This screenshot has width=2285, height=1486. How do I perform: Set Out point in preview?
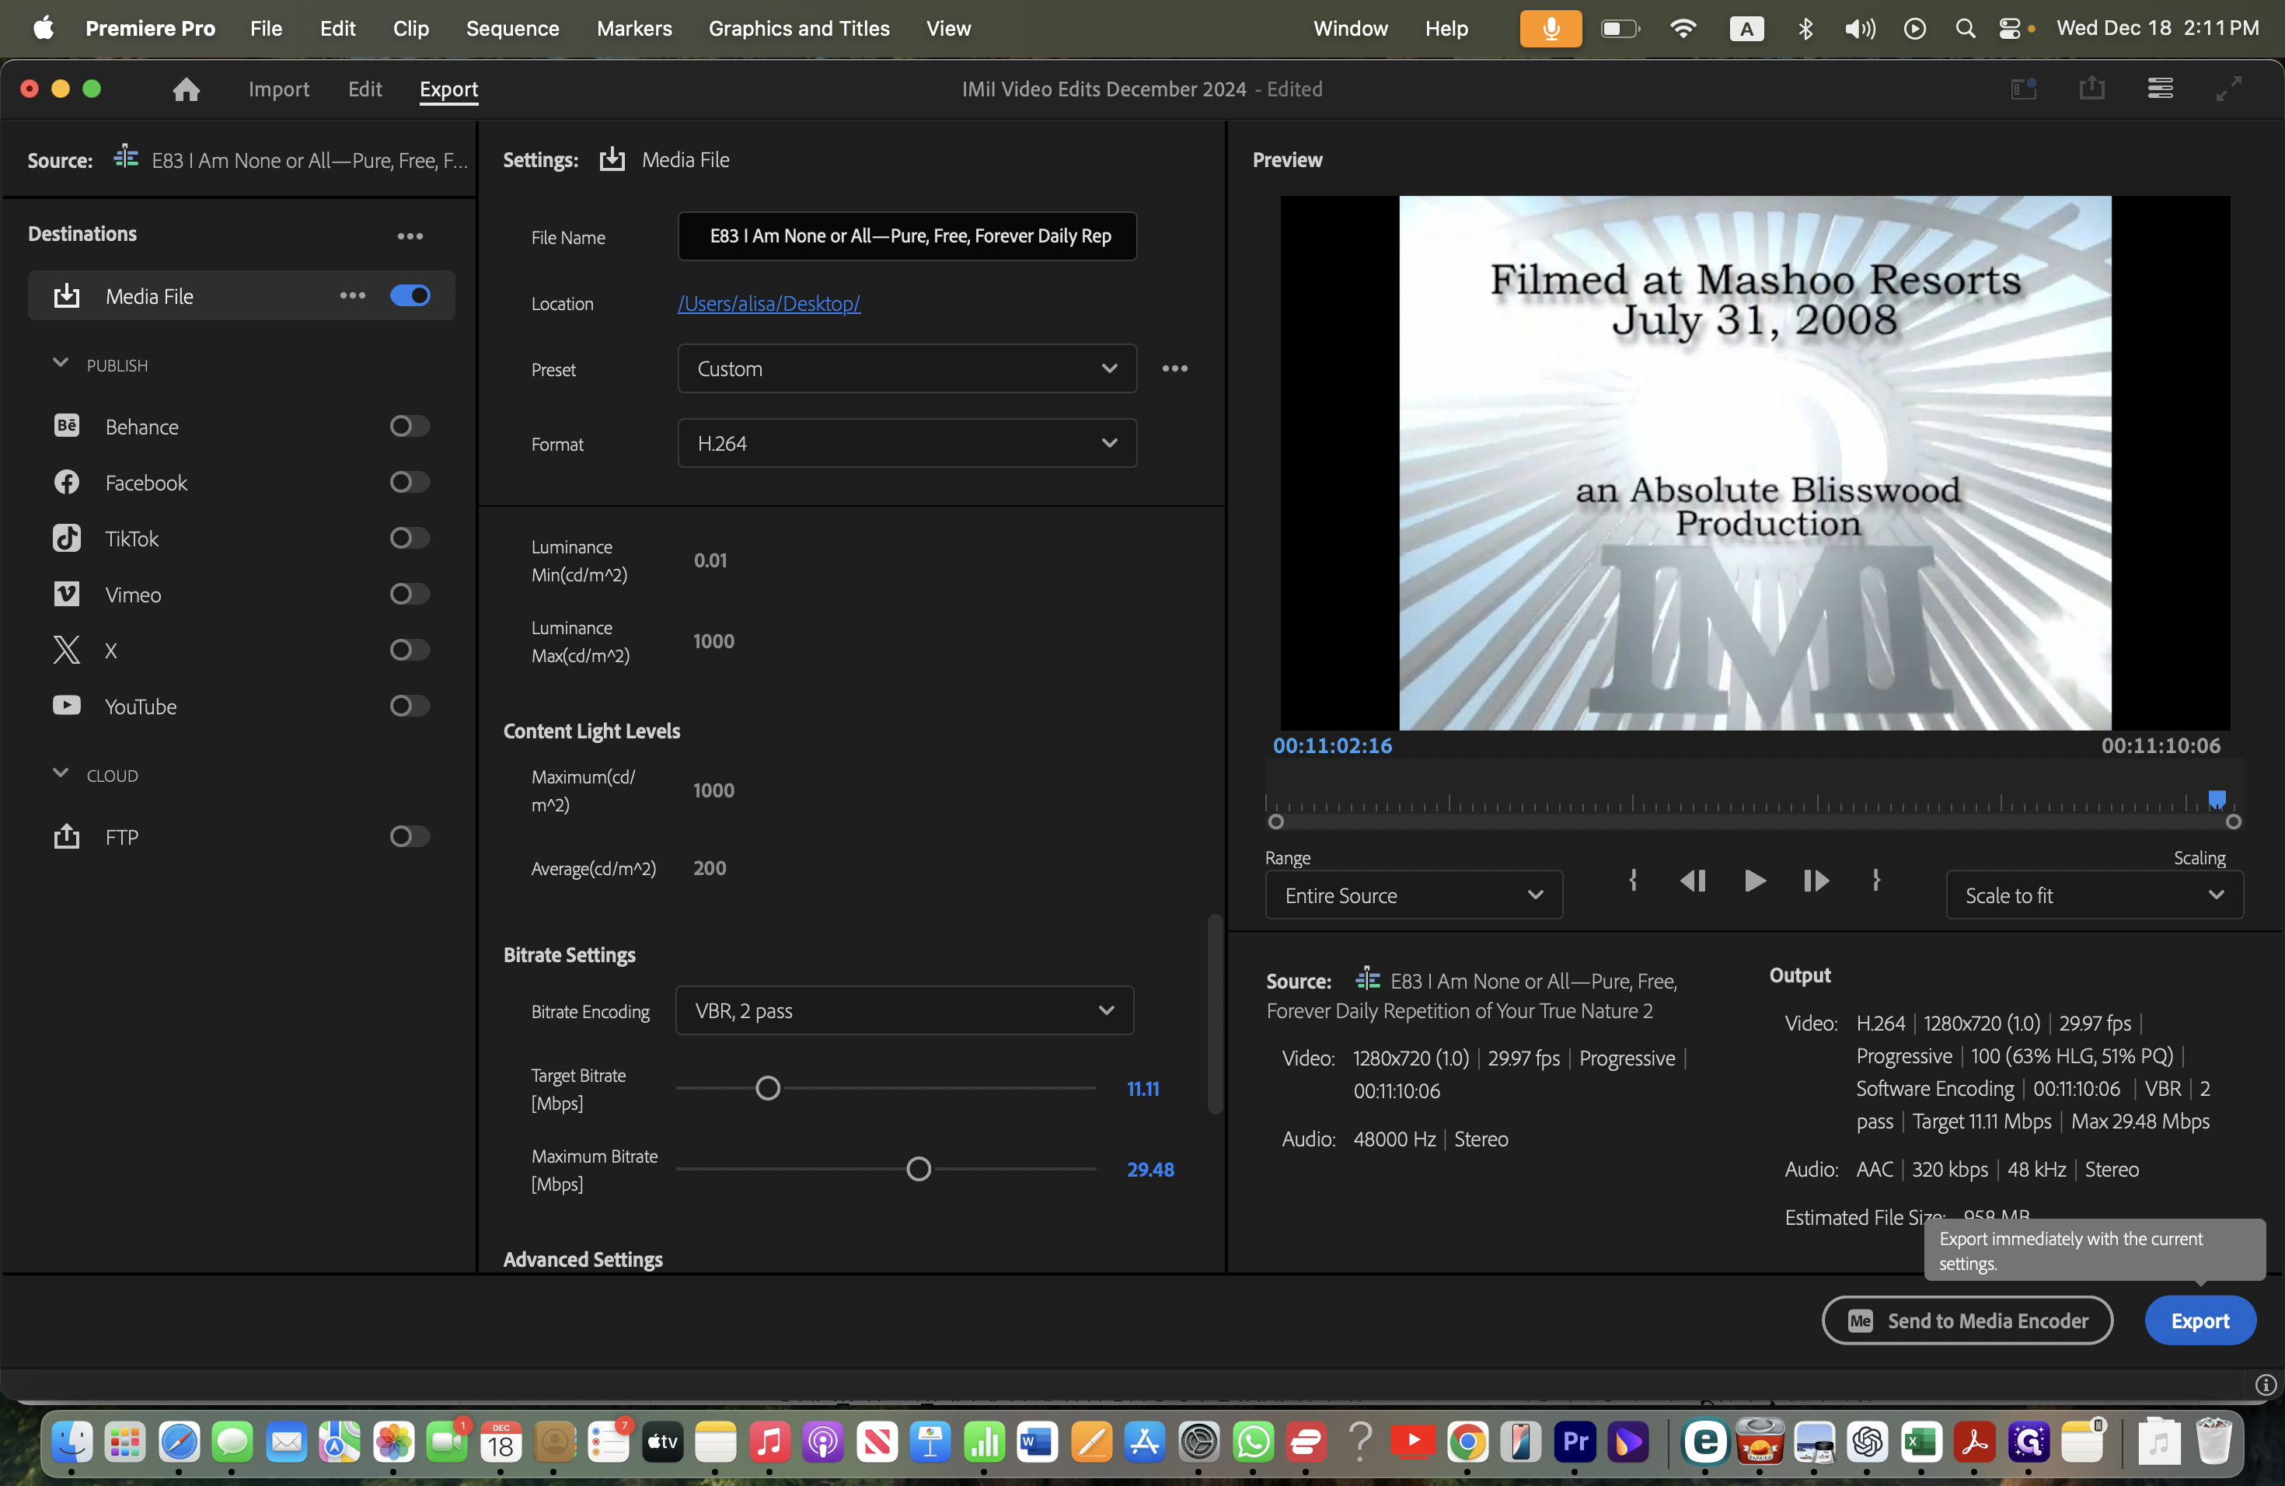click(1876, 881)
